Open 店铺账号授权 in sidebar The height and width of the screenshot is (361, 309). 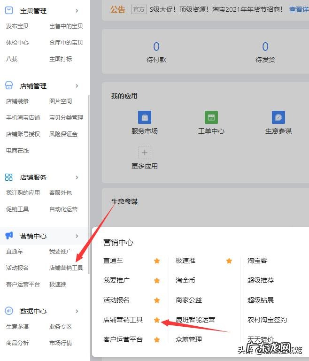(23, 134)
